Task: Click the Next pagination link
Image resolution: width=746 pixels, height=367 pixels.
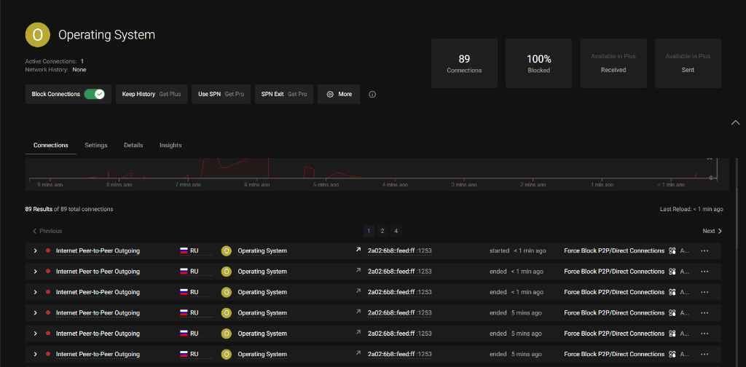Action: coord(712,231)
